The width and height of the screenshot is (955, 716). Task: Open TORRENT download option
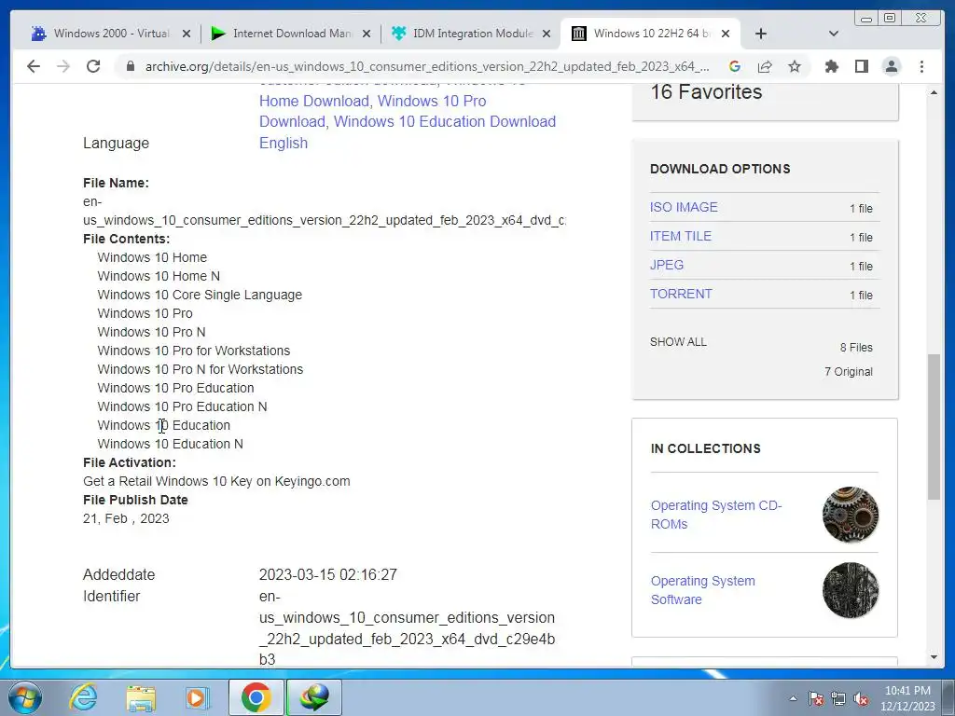pyautogui.click(x=680, y=294)
